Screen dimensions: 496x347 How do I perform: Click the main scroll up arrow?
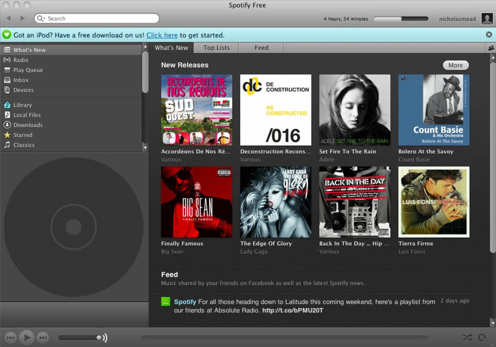tap(493, 57)
